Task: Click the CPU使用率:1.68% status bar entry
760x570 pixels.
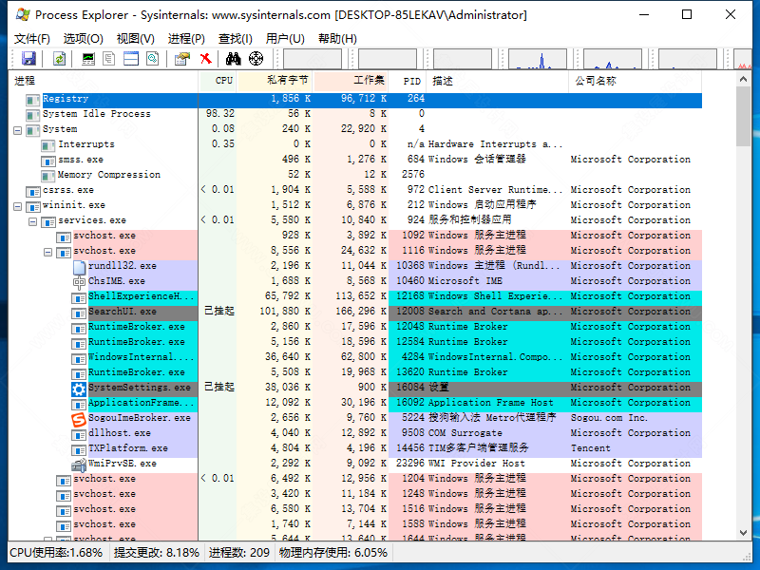Action: pos(57,553)
